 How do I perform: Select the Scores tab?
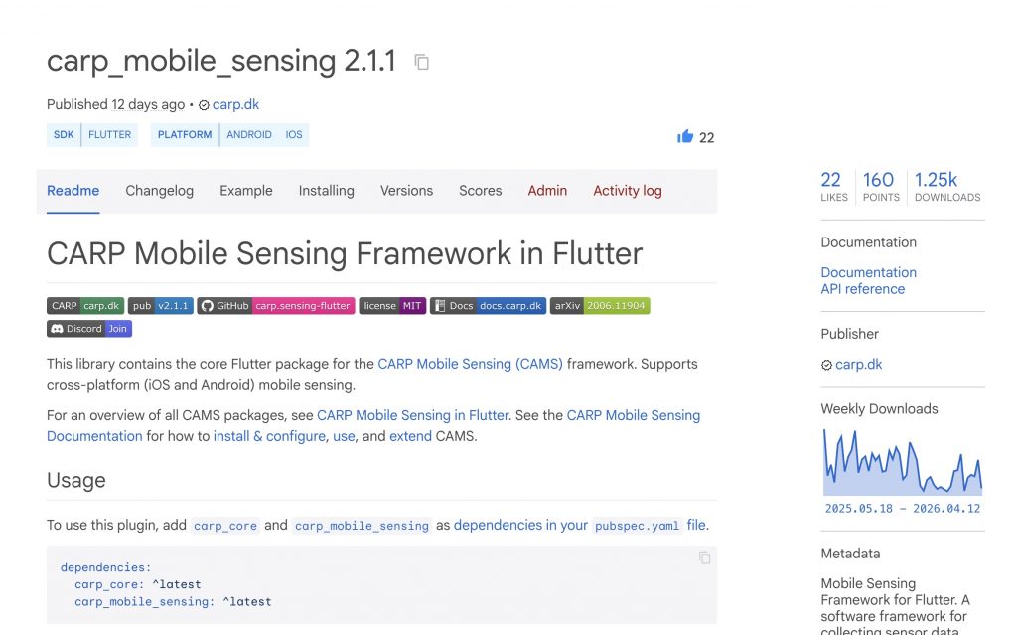(x=480, y=191)
